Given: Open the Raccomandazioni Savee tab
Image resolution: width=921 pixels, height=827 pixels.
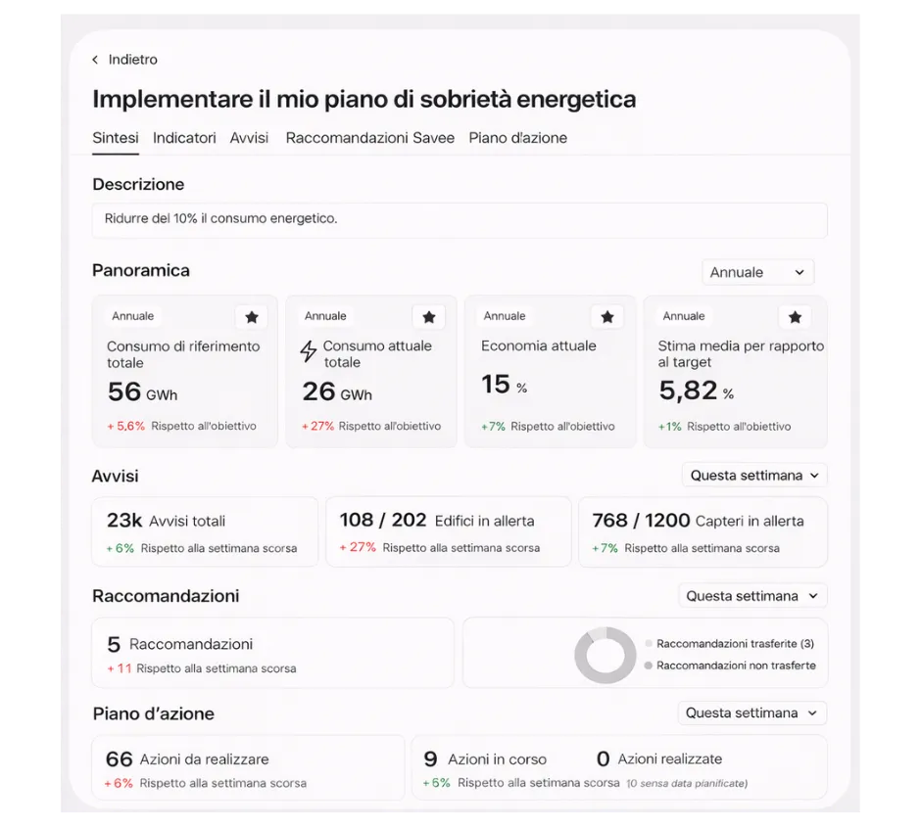Looking at the screenshot, I should coord(369,138).
